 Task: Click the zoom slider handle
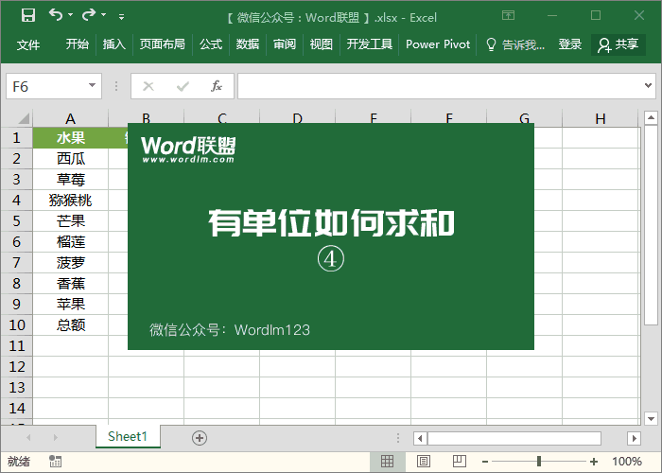coord(539,462)
